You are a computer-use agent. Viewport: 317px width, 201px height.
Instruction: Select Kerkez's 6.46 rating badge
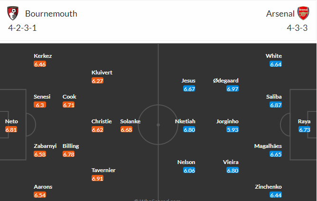(x=40, y=64)
